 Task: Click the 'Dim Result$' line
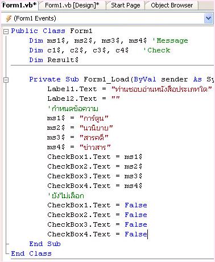click(53, 60)
